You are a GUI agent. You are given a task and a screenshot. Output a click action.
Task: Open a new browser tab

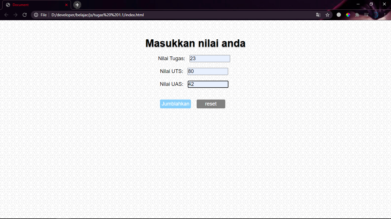(x=77, y=5)
